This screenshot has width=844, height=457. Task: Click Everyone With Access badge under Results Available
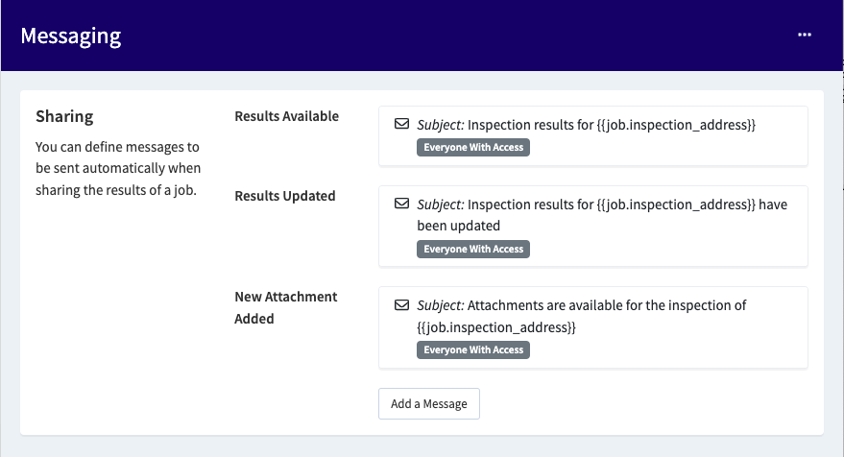[x=473, y=148]
